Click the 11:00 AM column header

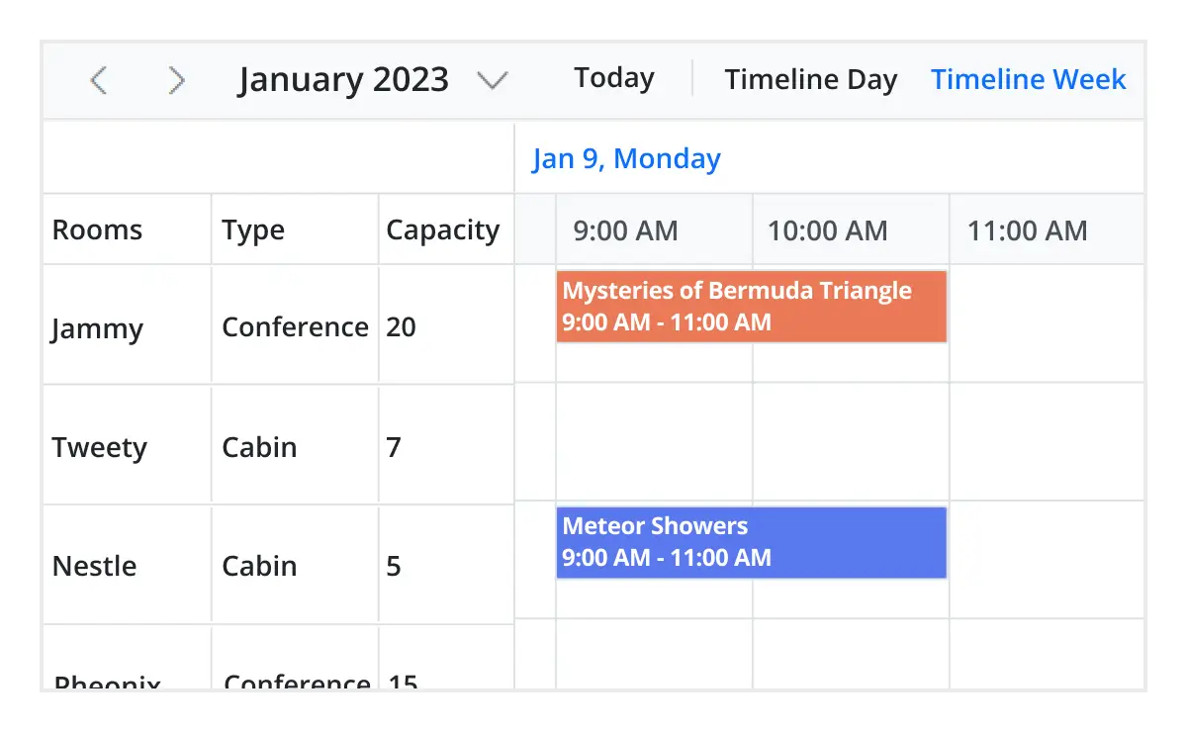tap(1026, 230)
